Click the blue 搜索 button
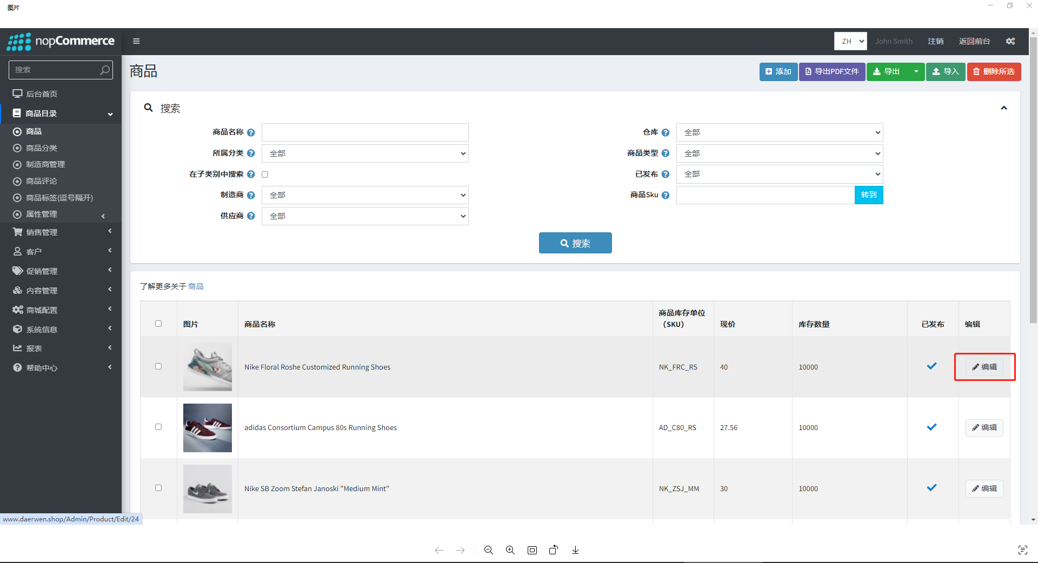This screenshot has height=563, width=1038. [575, 243]
